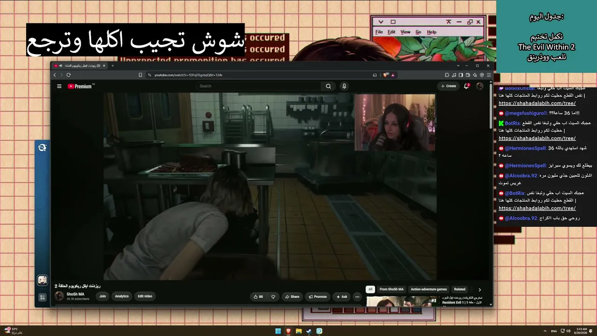Open the YouTube account avatar menu

[479, 86]
